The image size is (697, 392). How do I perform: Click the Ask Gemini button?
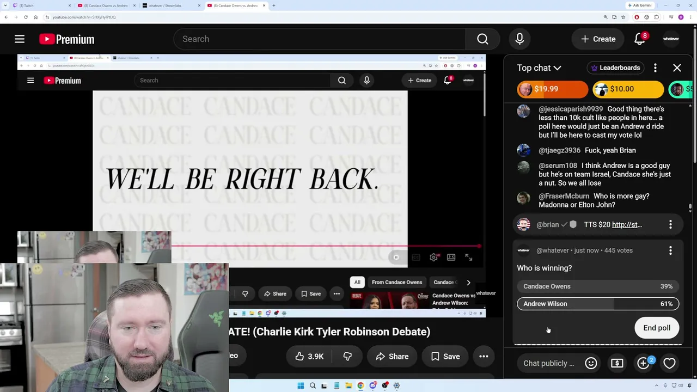pyautogui.click(x=641, y=5)
